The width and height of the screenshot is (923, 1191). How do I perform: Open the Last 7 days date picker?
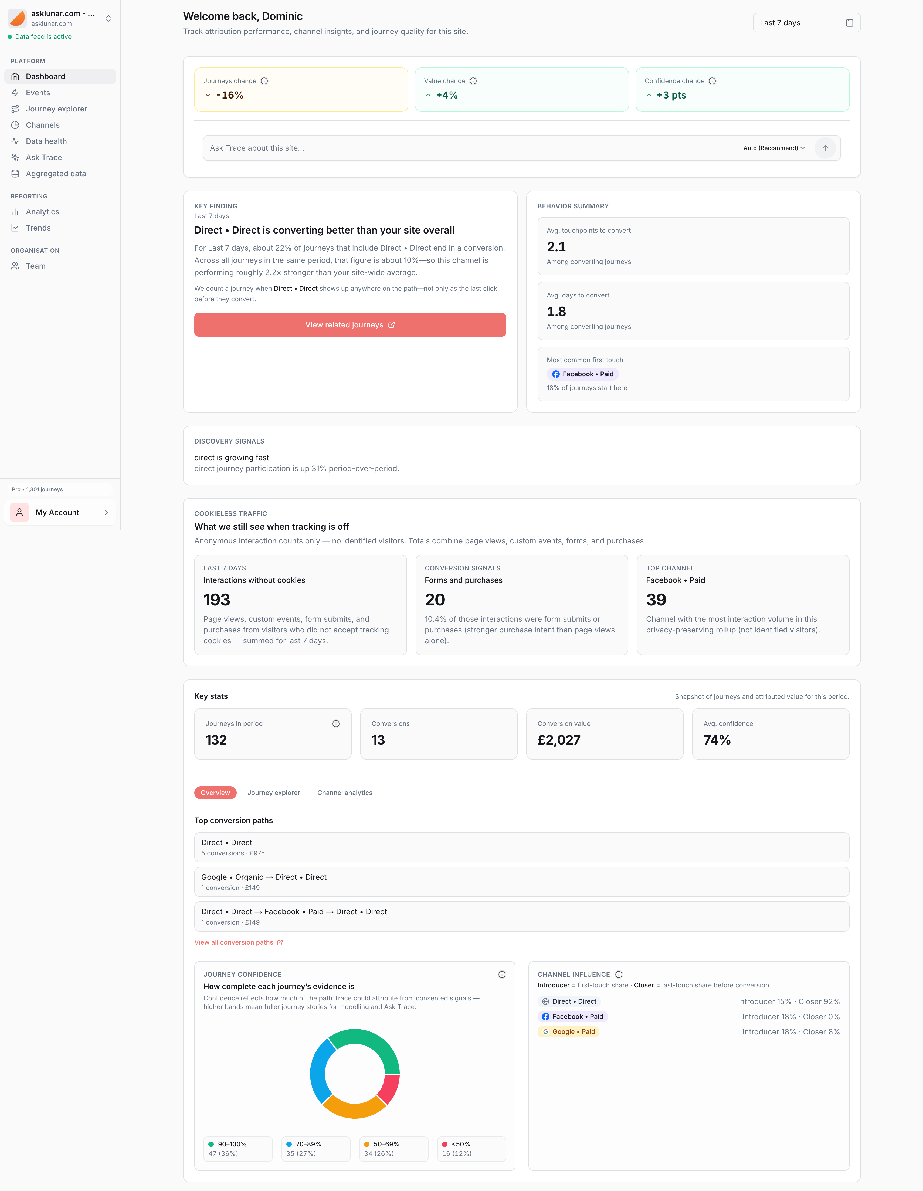point(806,23)
